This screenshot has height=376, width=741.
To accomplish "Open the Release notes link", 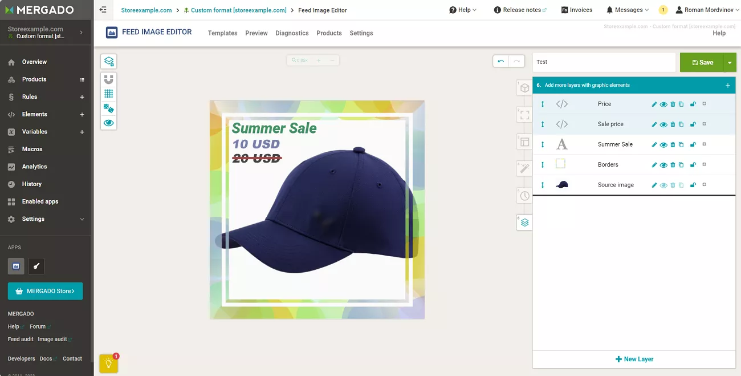I will [520, 10].
